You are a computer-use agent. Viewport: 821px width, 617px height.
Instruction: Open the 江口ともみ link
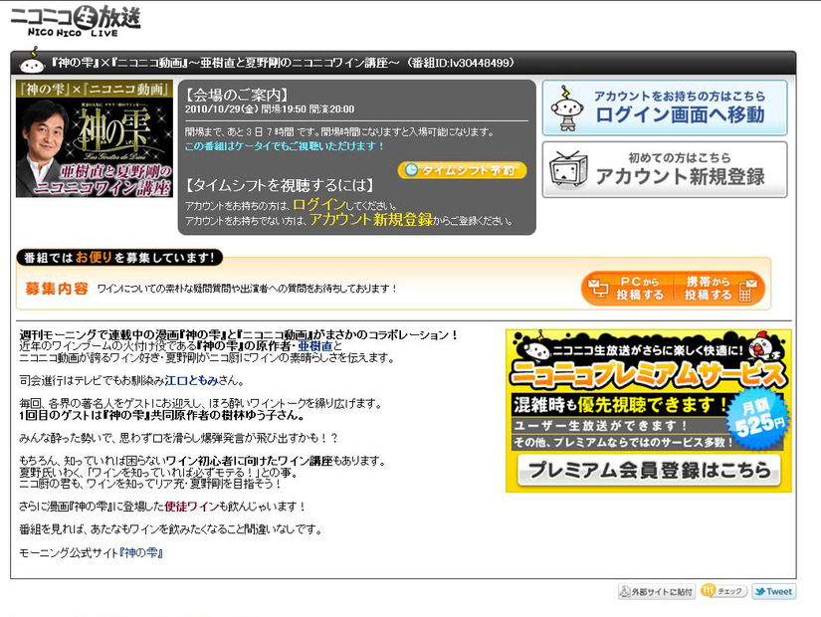[191, 381]
